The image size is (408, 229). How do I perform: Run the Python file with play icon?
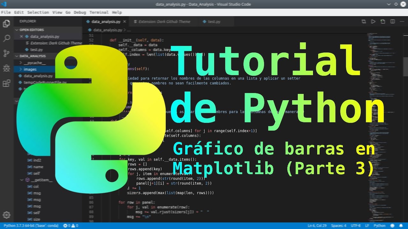(373, 22)
